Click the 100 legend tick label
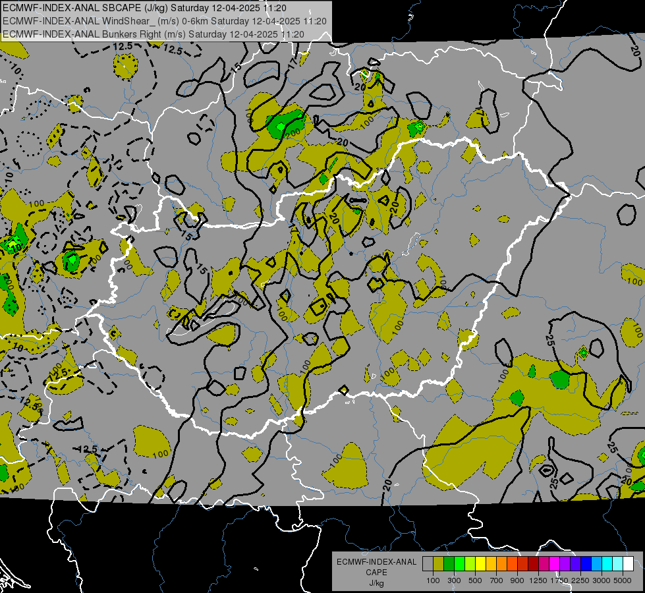 point(433,580)
